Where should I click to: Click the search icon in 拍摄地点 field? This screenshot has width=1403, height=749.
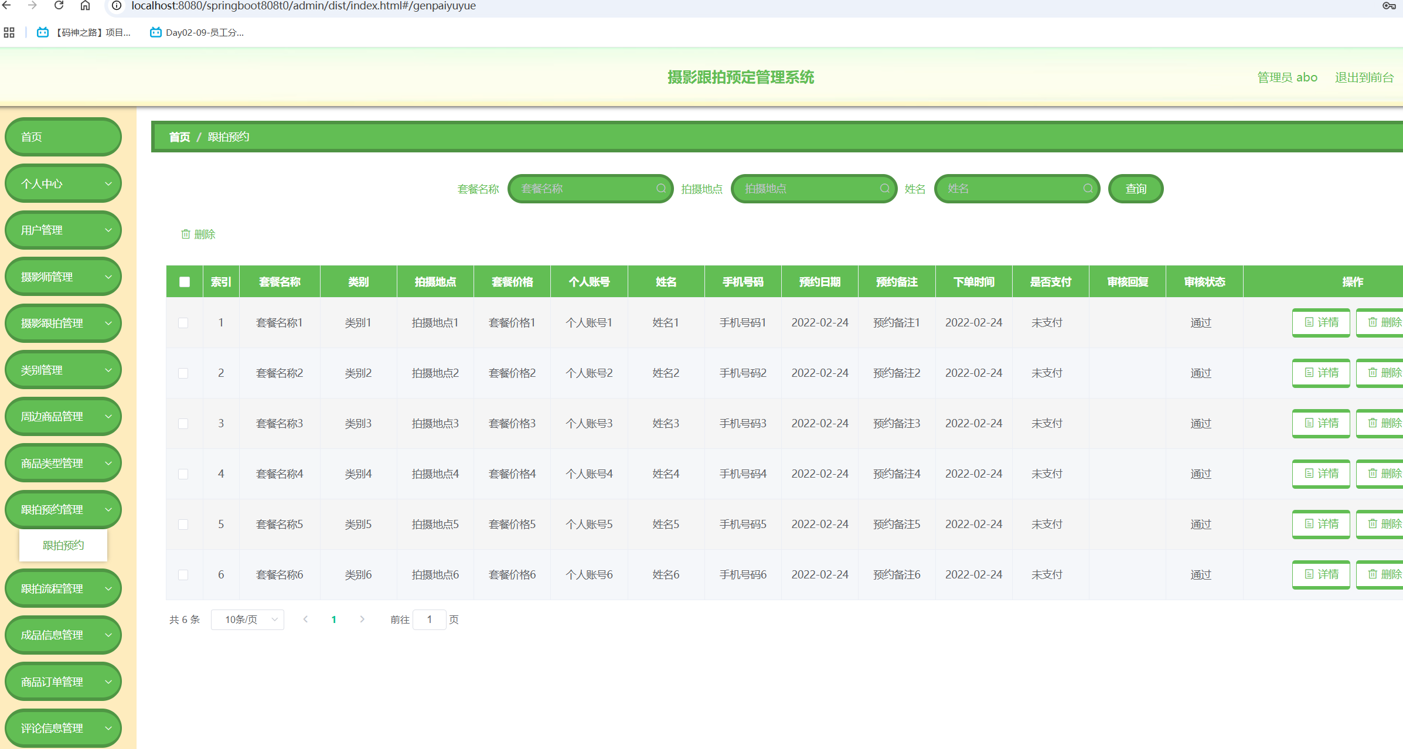click(x=885, y=188)
